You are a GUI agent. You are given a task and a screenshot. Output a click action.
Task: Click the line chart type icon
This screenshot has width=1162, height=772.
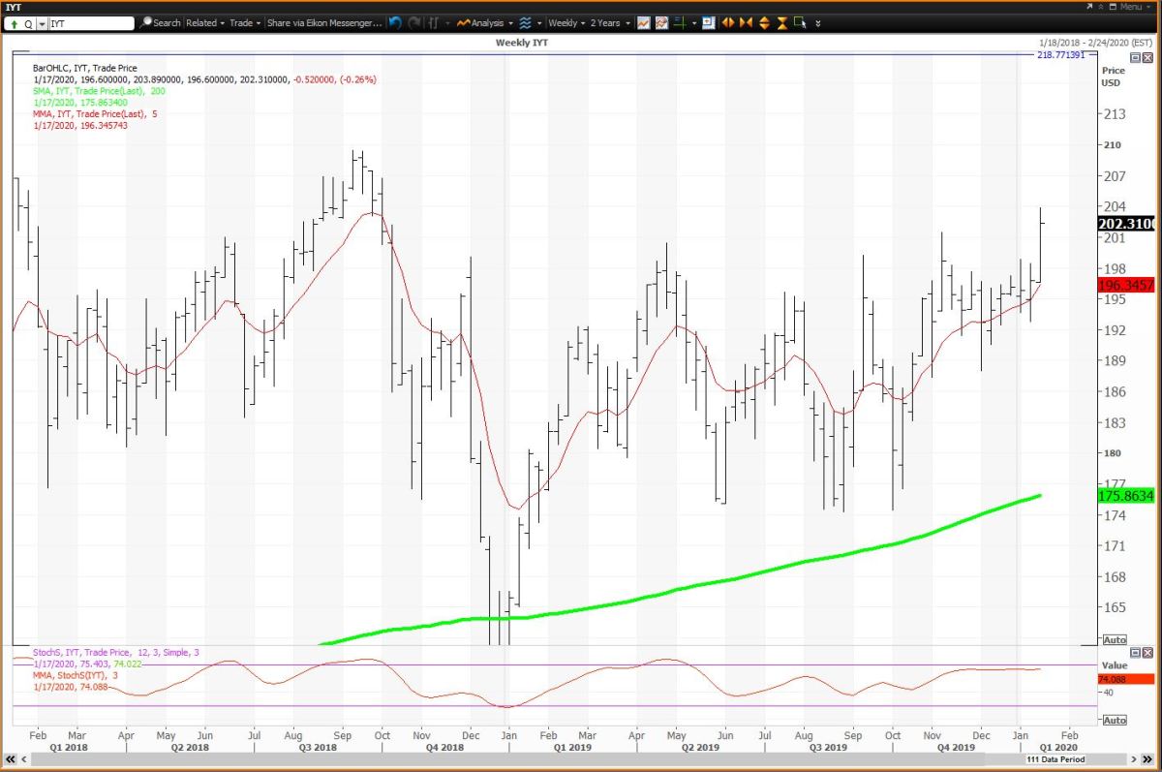tap(643, 22)
